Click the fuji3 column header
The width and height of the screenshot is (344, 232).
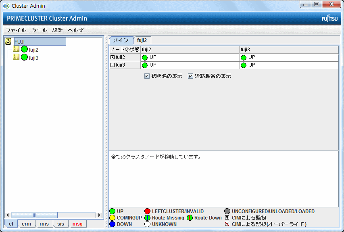click(x=289, y=50)
